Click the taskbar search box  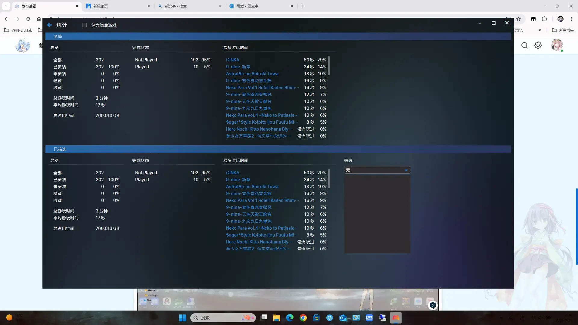coord(223,318)
